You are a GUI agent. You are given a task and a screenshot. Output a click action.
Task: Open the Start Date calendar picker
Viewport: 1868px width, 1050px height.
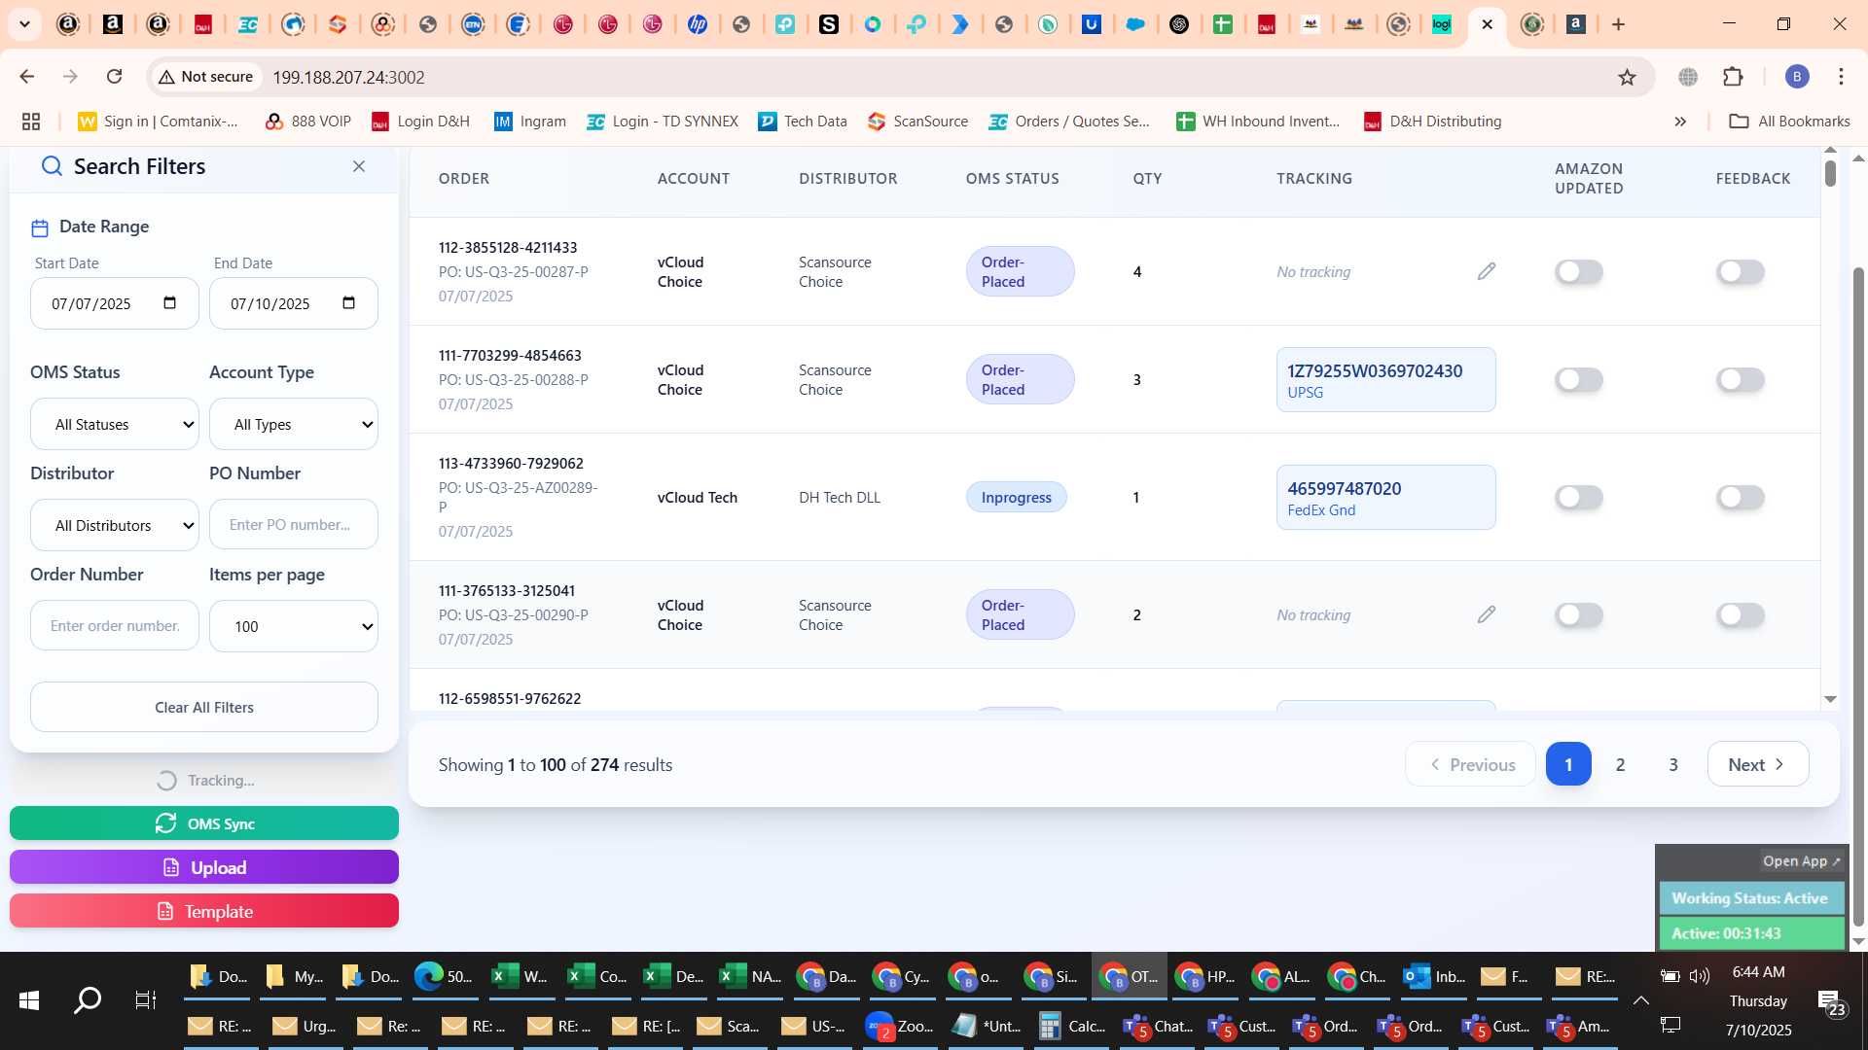pyautogui.click(x=170, y=303)
